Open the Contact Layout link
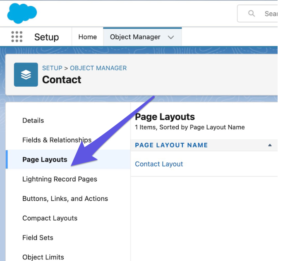The width and height of the screenshot is (283, 261). click(x=159, y=164)
